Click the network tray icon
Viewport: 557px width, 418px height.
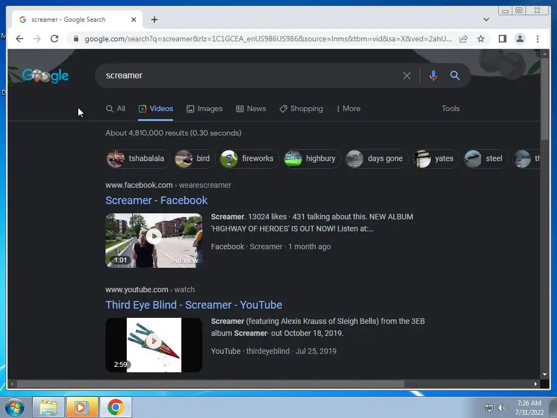(489, 408)
